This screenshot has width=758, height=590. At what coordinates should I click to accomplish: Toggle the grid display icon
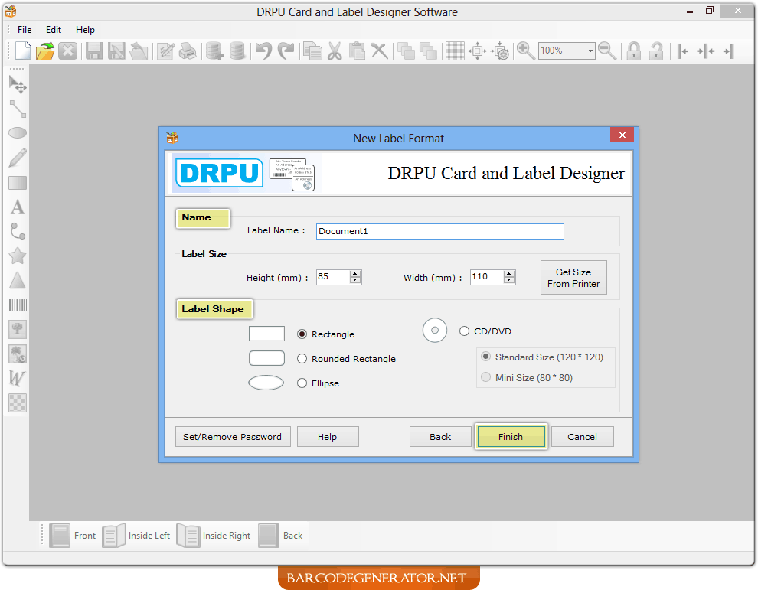point(455,51)
